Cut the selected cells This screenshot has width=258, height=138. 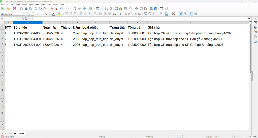[36, 9]
